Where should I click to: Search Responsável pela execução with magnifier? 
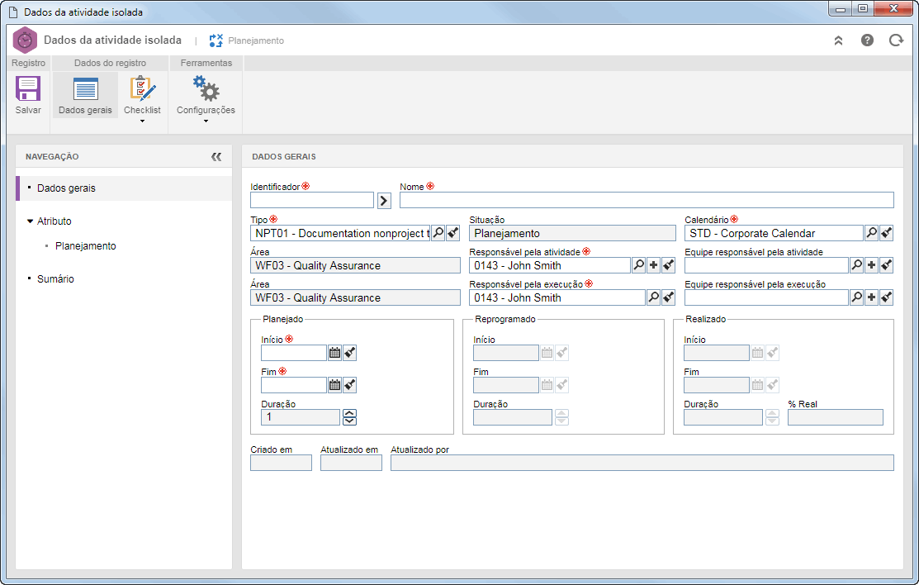pyautogui.click(x=653, y=297)
